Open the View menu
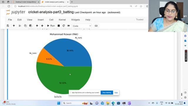188x106 pixels. [30, 20]
